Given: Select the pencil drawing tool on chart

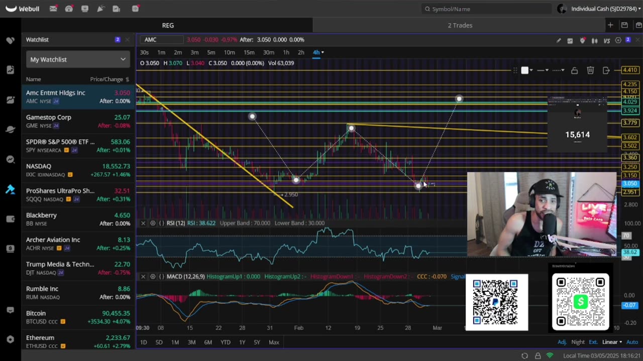Looking at the screenshot, I should click(559, 41).
